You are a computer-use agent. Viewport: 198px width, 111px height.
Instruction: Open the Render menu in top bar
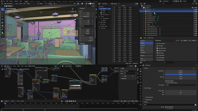[11, 1]
